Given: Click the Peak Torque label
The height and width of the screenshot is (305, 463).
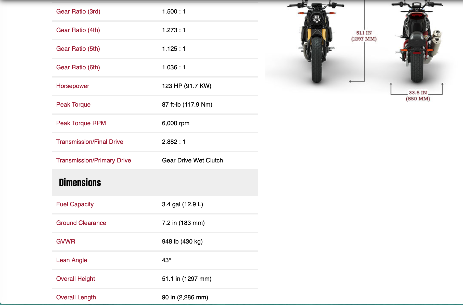Looking at the screenshot, I should [73, 105].
